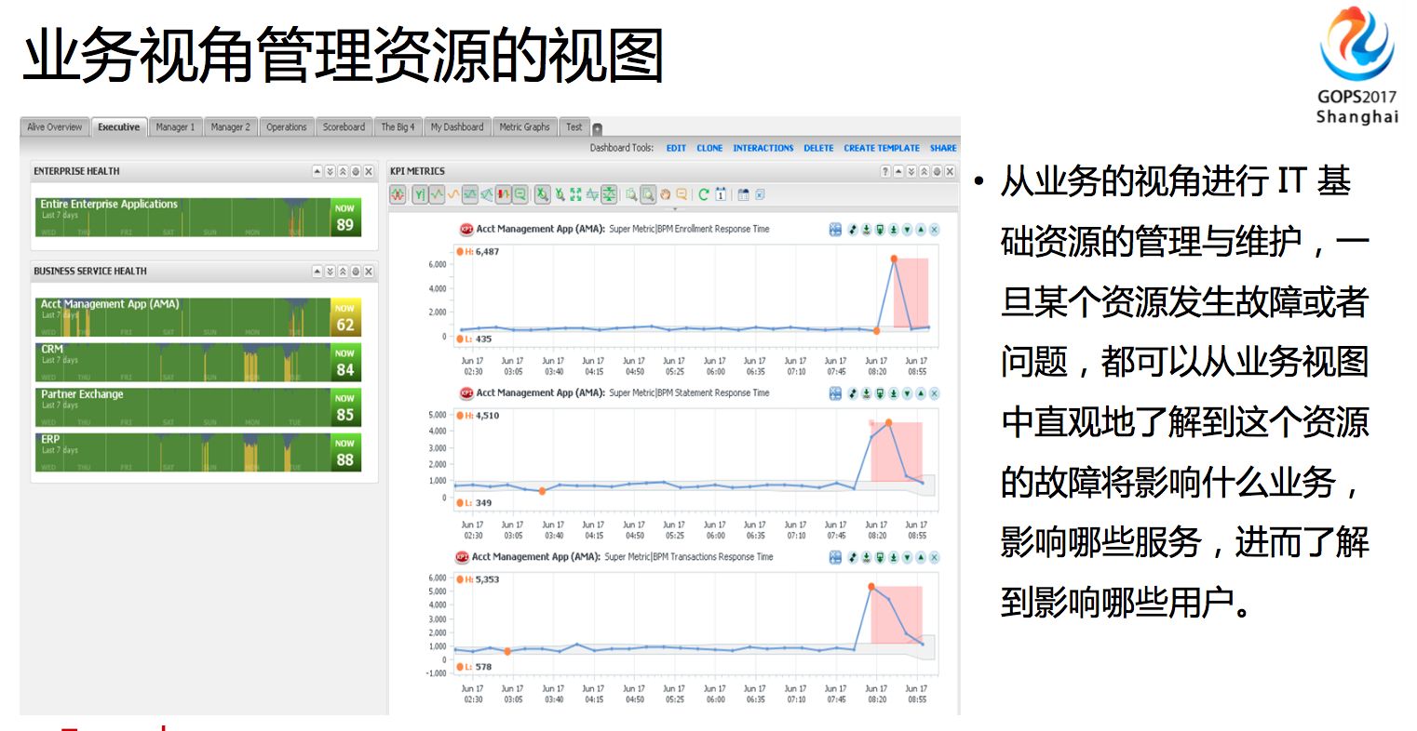
Task: Select the pan hand tool in KPI toolbar
Action: pos(666,194)
